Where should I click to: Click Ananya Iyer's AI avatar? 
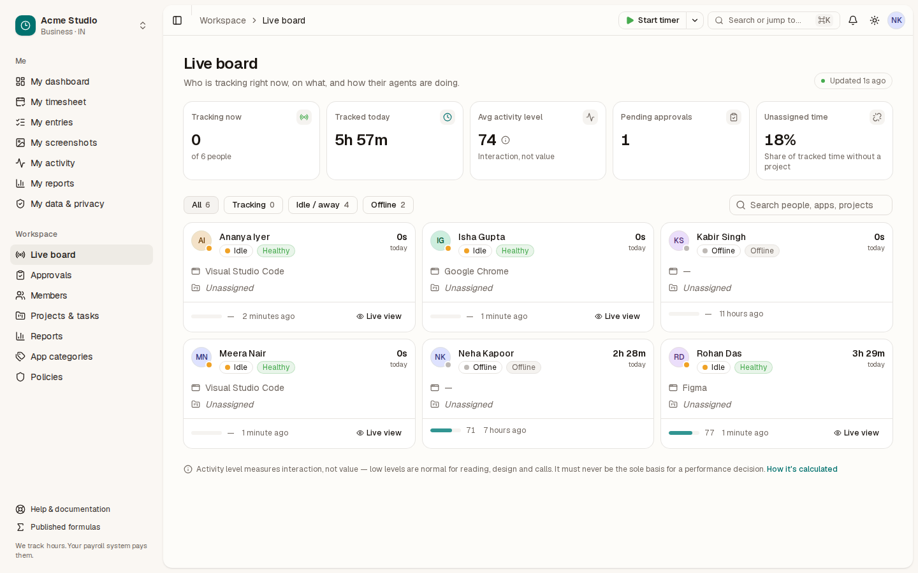click(201, 241)
